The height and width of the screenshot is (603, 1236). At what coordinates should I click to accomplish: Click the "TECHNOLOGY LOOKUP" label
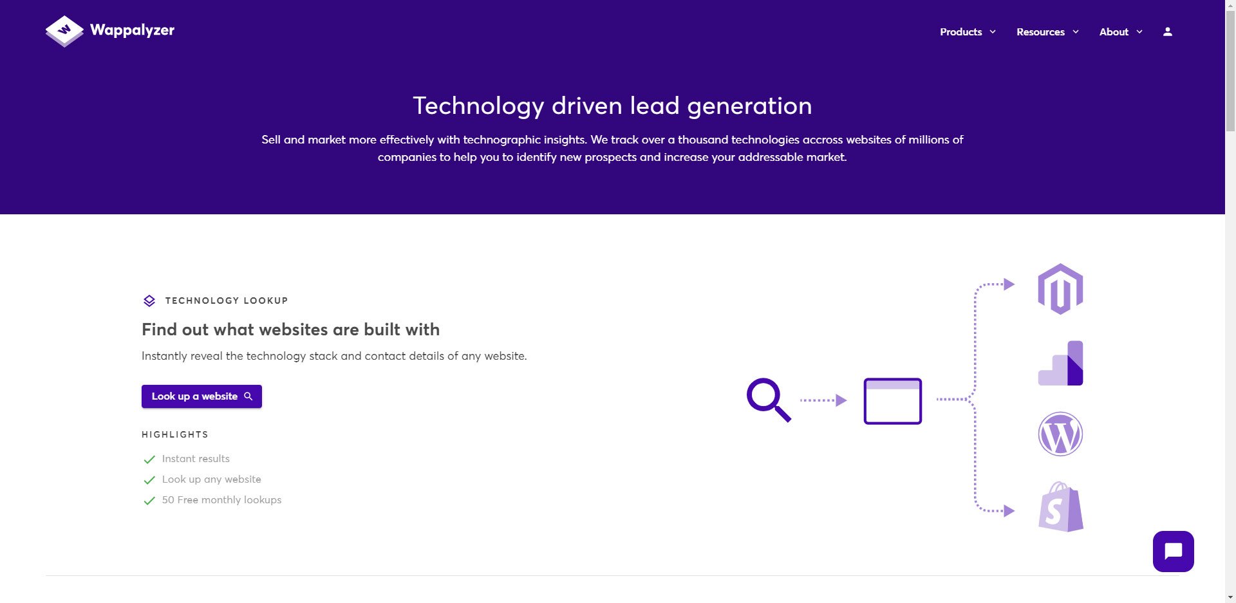point(227,301)
